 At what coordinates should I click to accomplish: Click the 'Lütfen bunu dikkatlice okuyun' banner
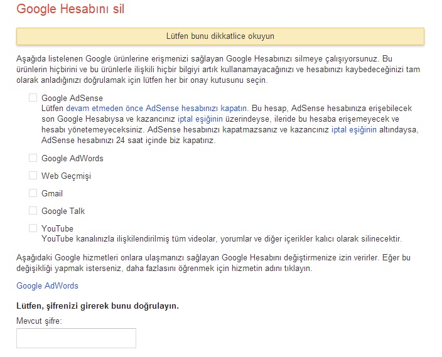point(220,36)
